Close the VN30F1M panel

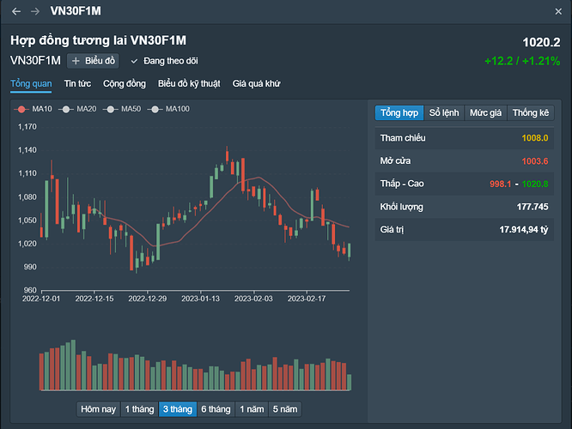tap(560, 11)
